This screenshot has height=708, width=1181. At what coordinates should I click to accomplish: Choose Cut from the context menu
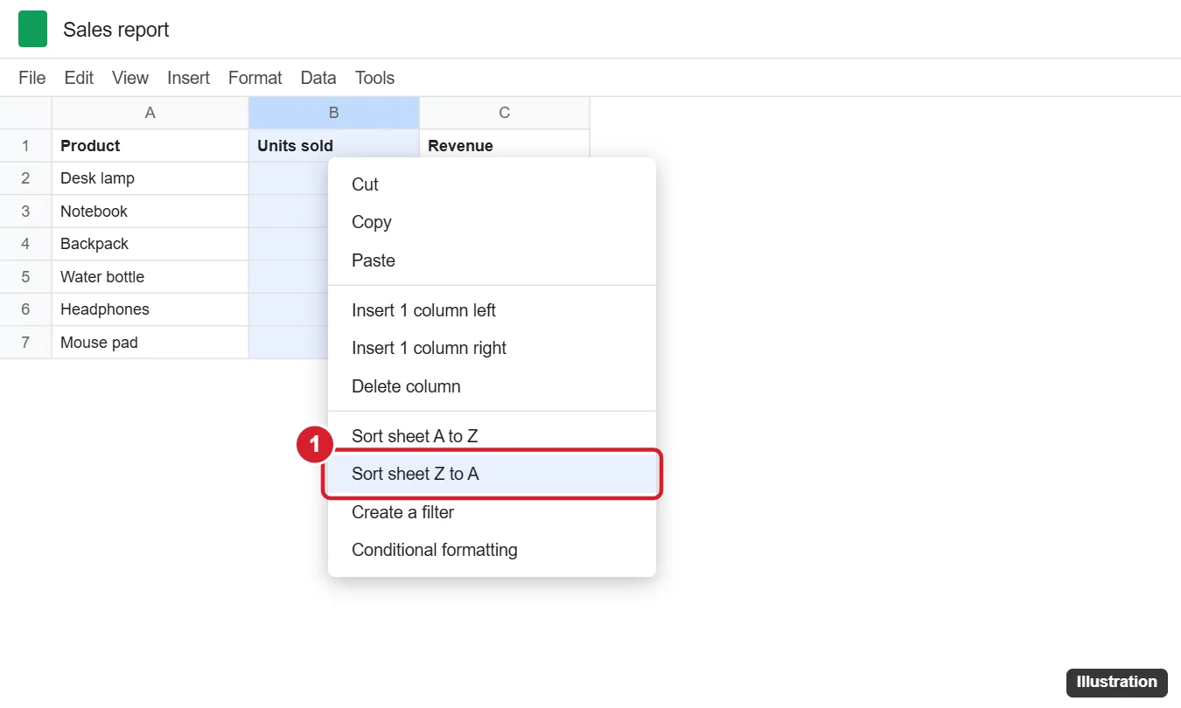[492, 184]
